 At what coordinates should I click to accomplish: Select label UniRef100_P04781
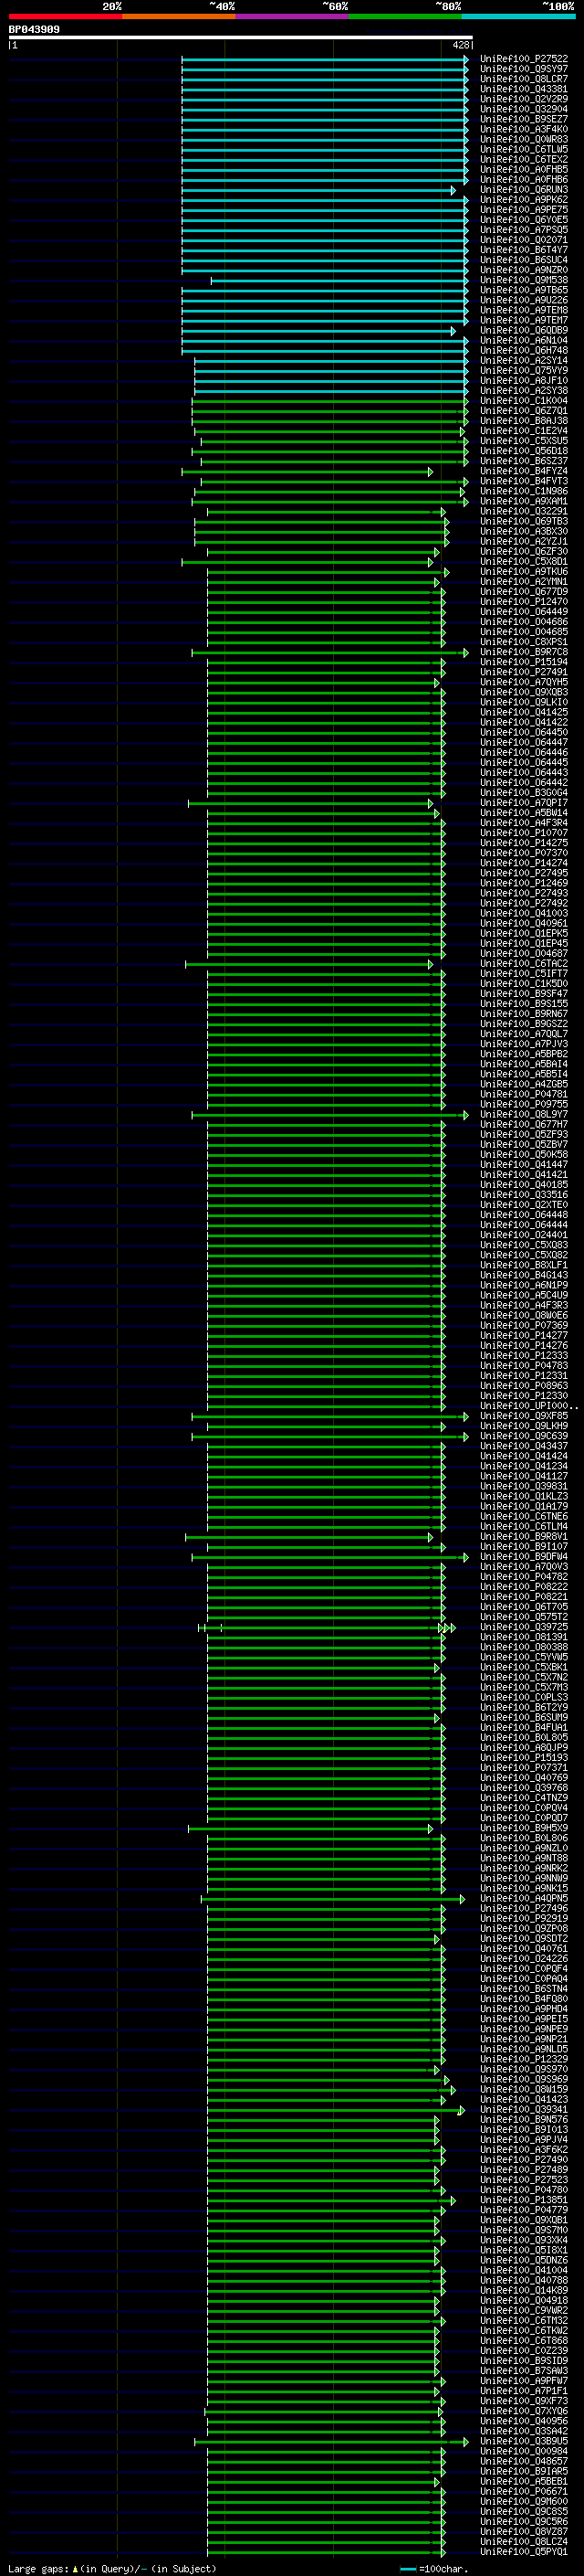pos(523,1095)
